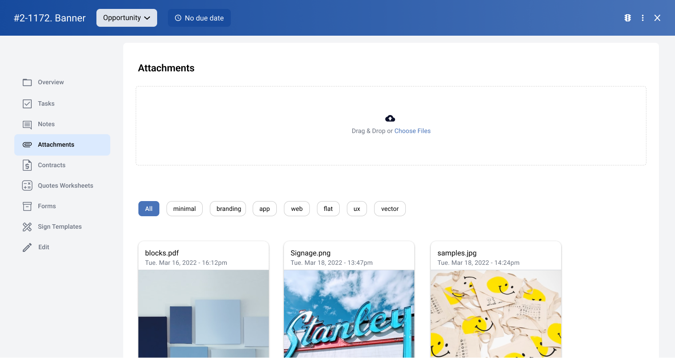Screen dimensions: 675x358
Task: Toggle the 'minimal' filter chip
Action: [x=184, y=208]
